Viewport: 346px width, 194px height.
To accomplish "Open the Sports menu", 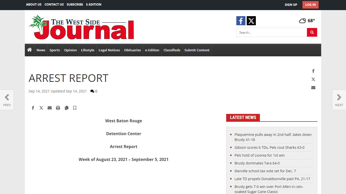I will pos(55,50).
